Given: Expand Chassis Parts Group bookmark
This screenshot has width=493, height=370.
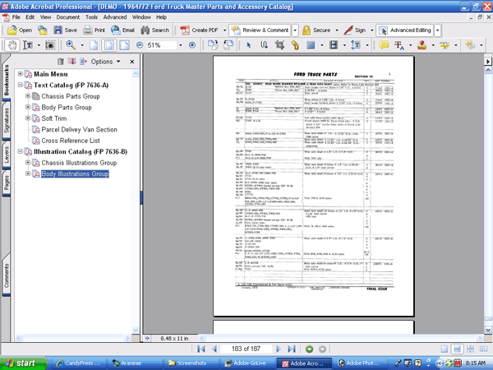Looking at the screenshot, I should pyautogui.click(x=28, y=96).
